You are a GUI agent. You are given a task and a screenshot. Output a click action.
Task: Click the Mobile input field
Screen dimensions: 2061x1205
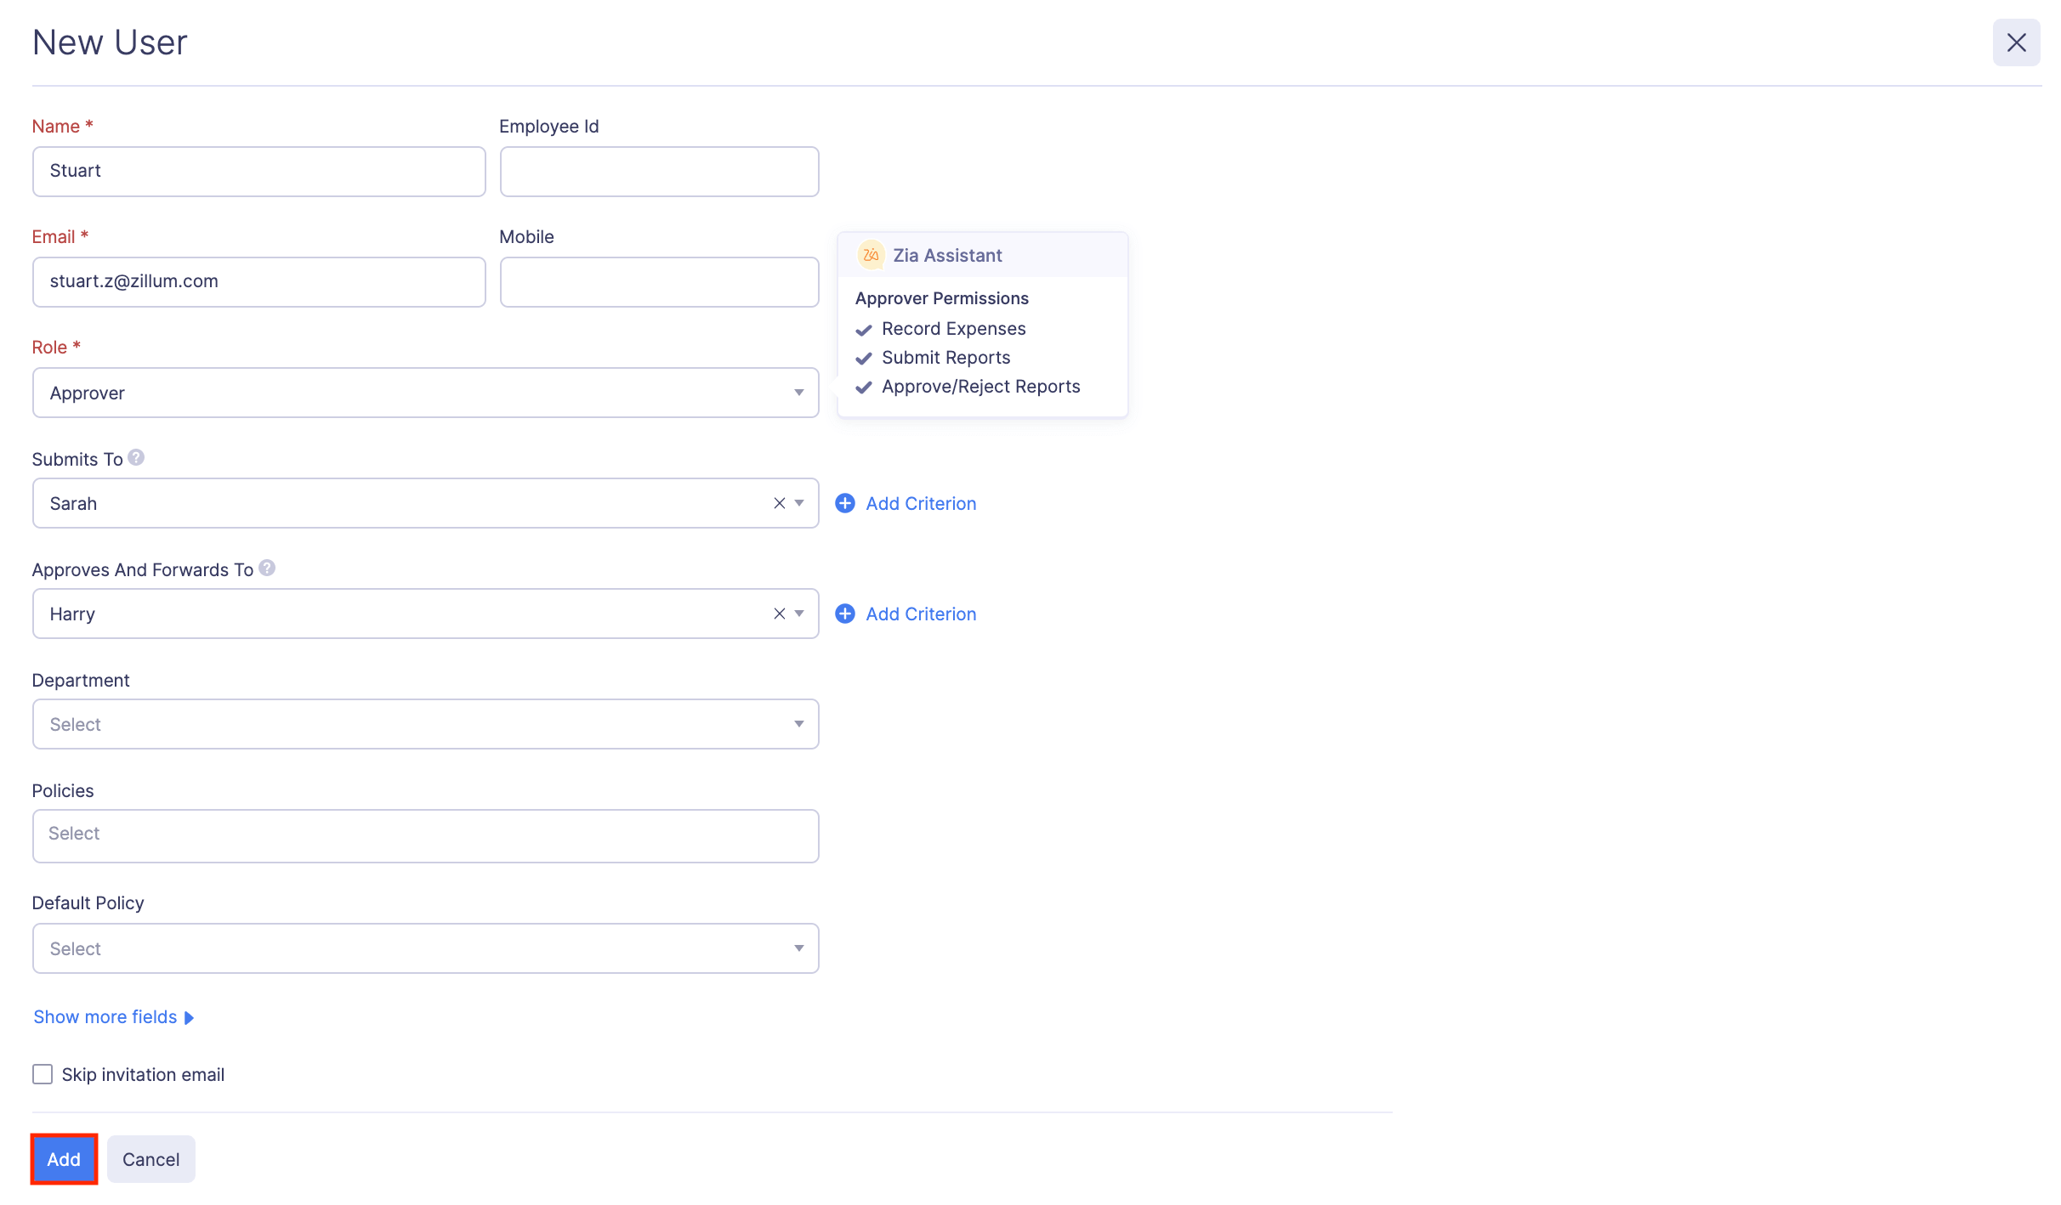[659, 282]
